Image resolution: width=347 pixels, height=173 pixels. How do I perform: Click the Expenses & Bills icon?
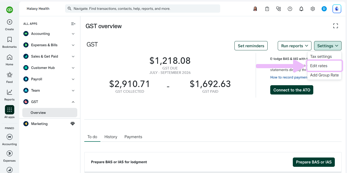click(x=26, y=45)
